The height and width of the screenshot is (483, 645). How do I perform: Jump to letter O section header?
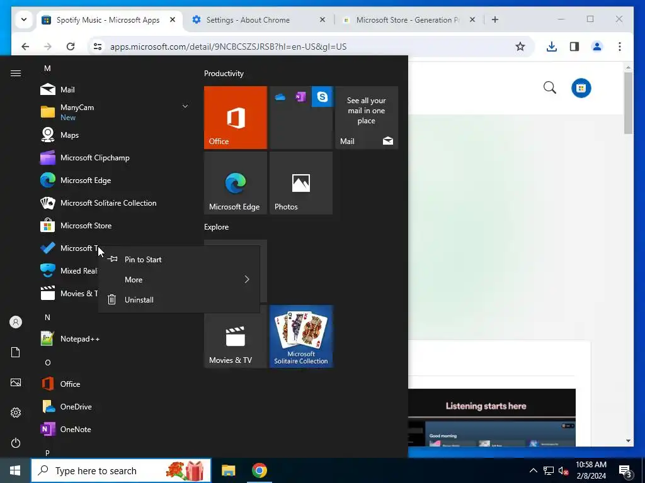point(48,362)
